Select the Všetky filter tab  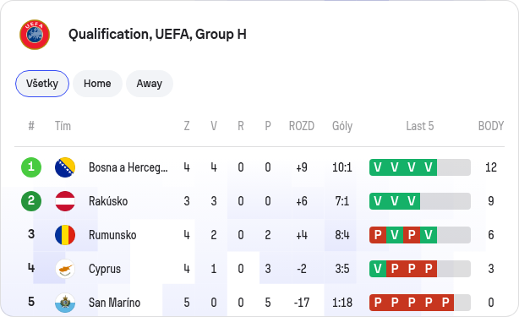point(42,84)
